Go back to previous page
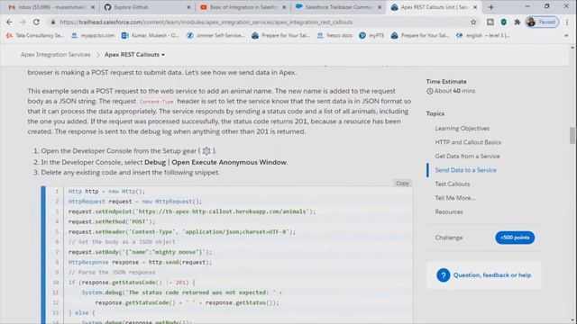The height and width of the screenshot is (324, 577). click(9, 22)
